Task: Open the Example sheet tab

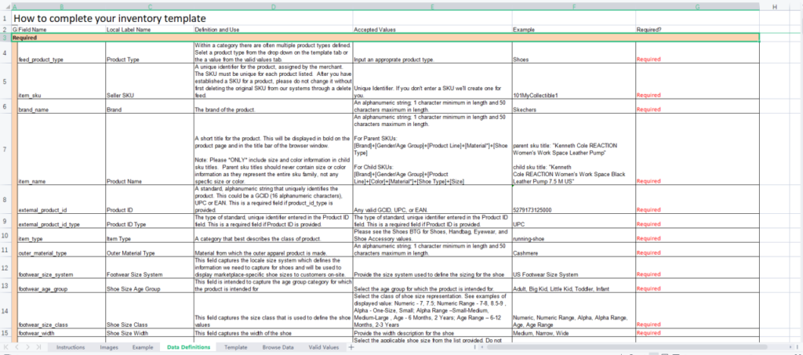Action: coord(143,347)
